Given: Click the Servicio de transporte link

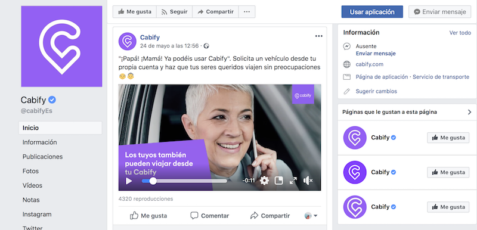Looking at the screenshot, I should (x=441, y=77).
